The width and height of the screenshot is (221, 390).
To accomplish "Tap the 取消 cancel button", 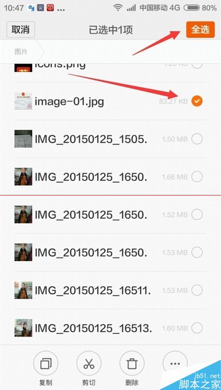I will pos(21,30).
